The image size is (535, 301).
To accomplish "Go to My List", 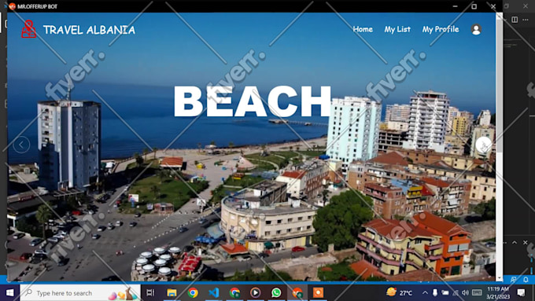I will click(397, 29).
